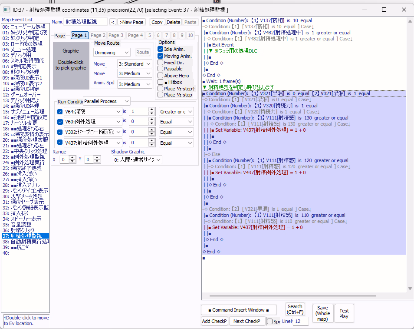
Task: Open the Parallel Process run condition dropdown
Action: 107,101
